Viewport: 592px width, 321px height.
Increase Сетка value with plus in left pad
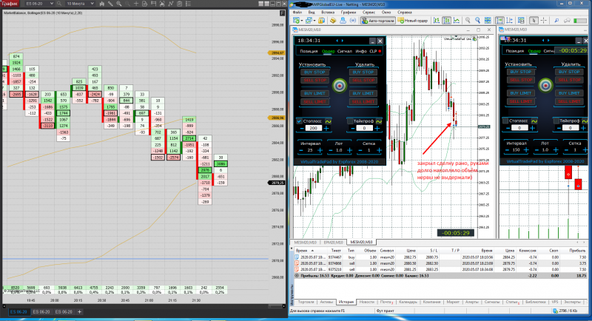pyautogui.click(x=379, y=150)
